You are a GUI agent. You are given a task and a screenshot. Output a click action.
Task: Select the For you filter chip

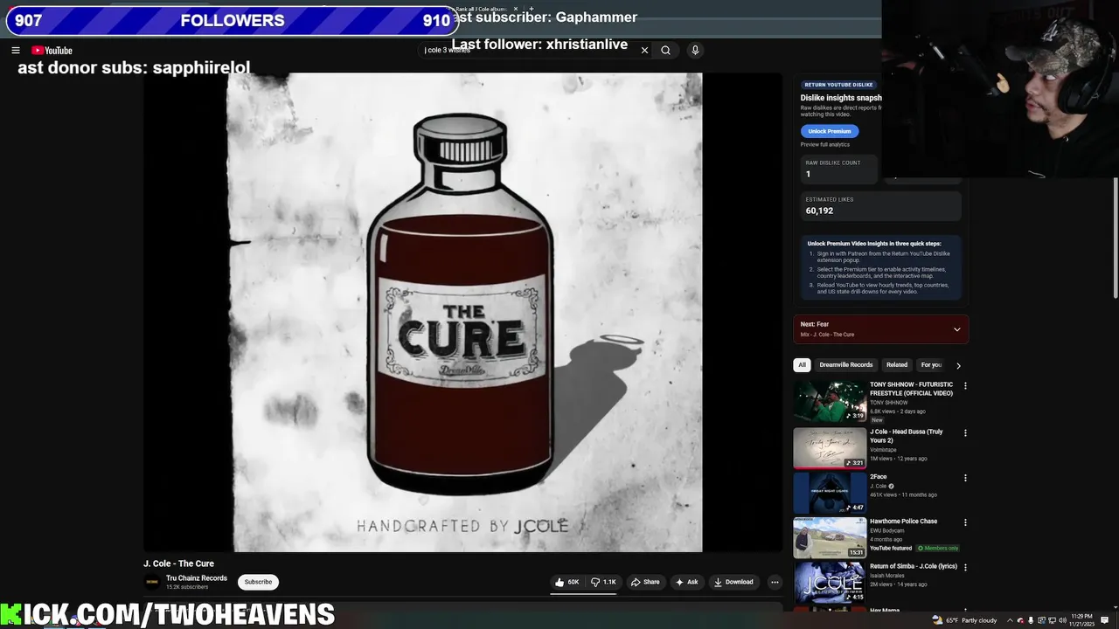pos(931,365)
